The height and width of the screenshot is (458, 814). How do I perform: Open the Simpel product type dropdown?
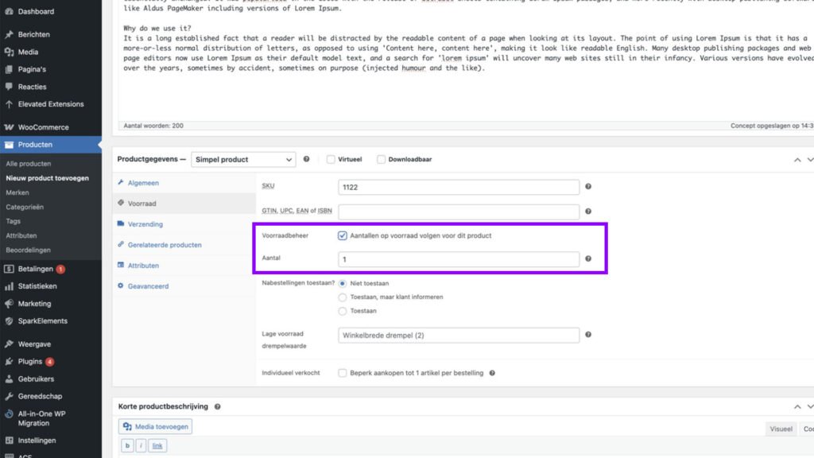(x=242, y=159)
